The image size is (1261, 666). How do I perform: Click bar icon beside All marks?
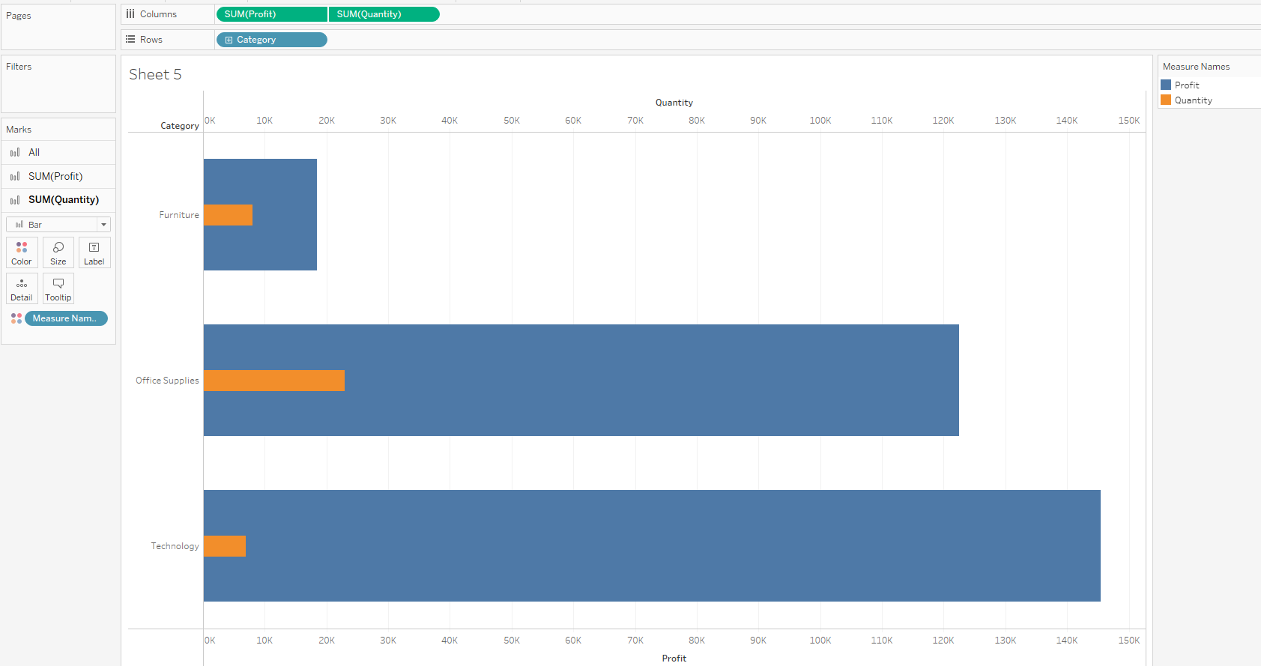(x=15, y=152)
